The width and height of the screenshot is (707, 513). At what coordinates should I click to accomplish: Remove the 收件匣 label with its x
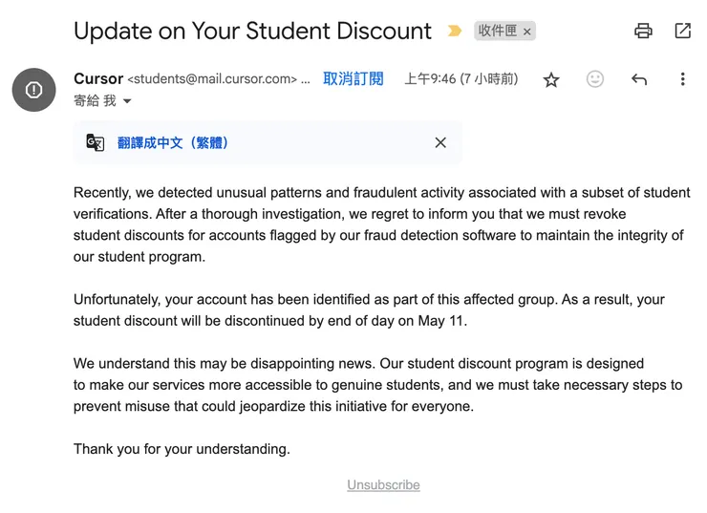(x=527, y=32)
